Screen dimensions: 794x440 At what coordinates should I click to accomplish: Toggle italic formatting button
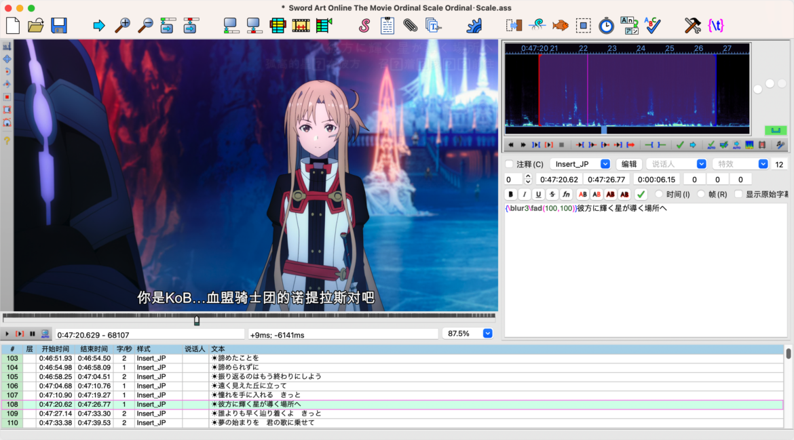click(525, 194)
